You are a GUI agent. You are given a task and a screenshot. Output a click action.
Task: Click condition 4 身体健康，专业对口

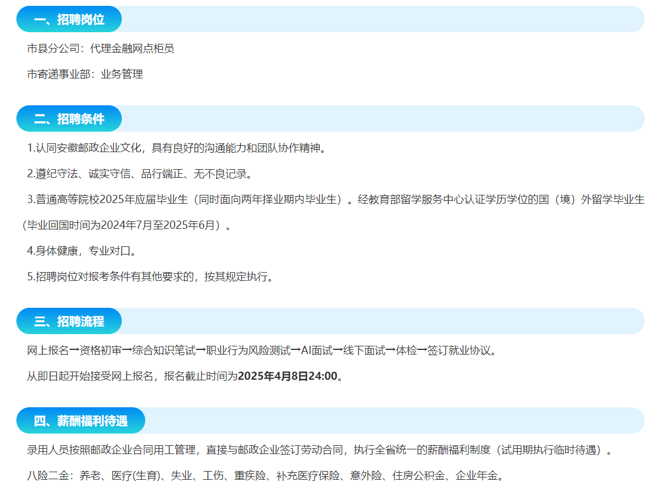point(82,251)
